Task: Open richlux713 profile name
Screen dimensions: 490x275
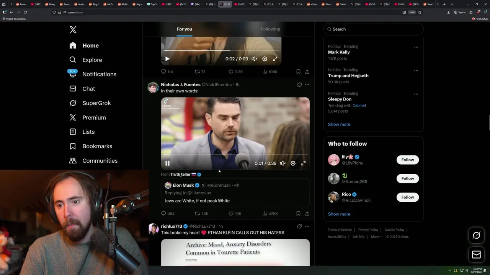Action: point(171,226)
